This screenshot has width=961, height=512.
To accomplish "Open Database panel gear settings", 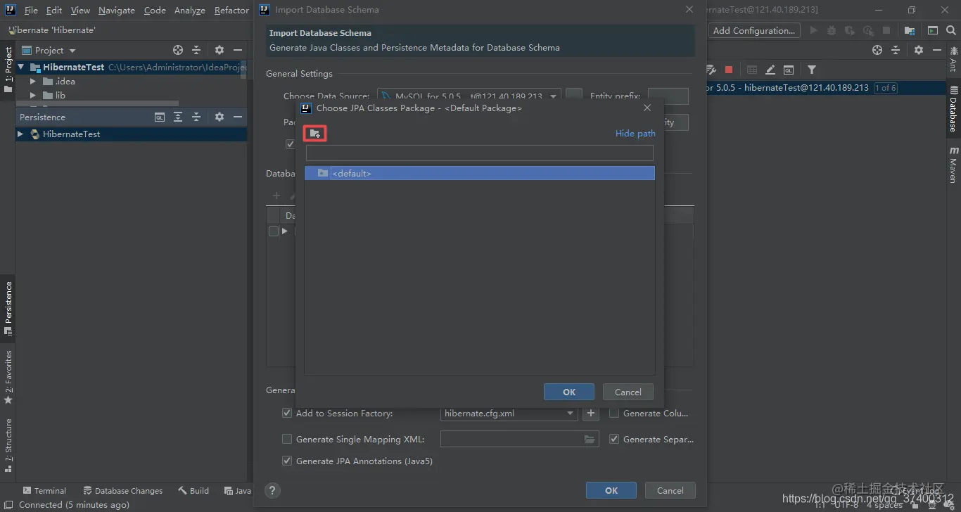I will (x=919, y=50).
